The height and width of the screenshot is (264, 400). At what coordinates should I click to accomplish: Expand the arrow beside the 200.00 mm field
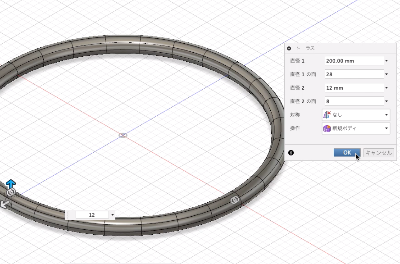[386, 61]
